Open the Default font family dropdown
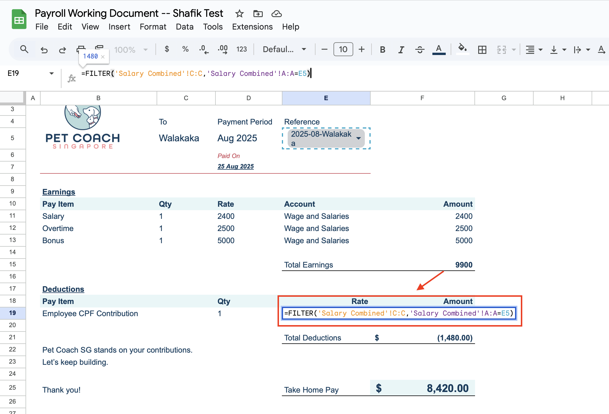This screenshot has height=414, width=609. tap(284, 49)
